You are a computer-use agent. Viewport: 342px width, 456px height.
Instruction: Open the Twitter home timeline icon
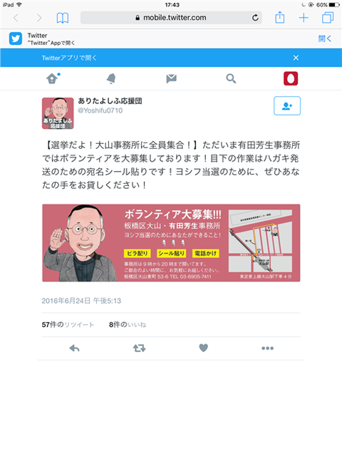[53, 78]
